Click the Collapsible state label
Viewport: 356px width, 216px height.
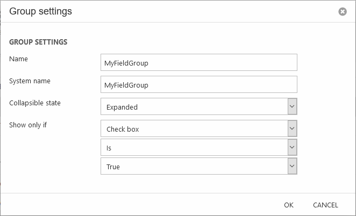click(35, 103)
